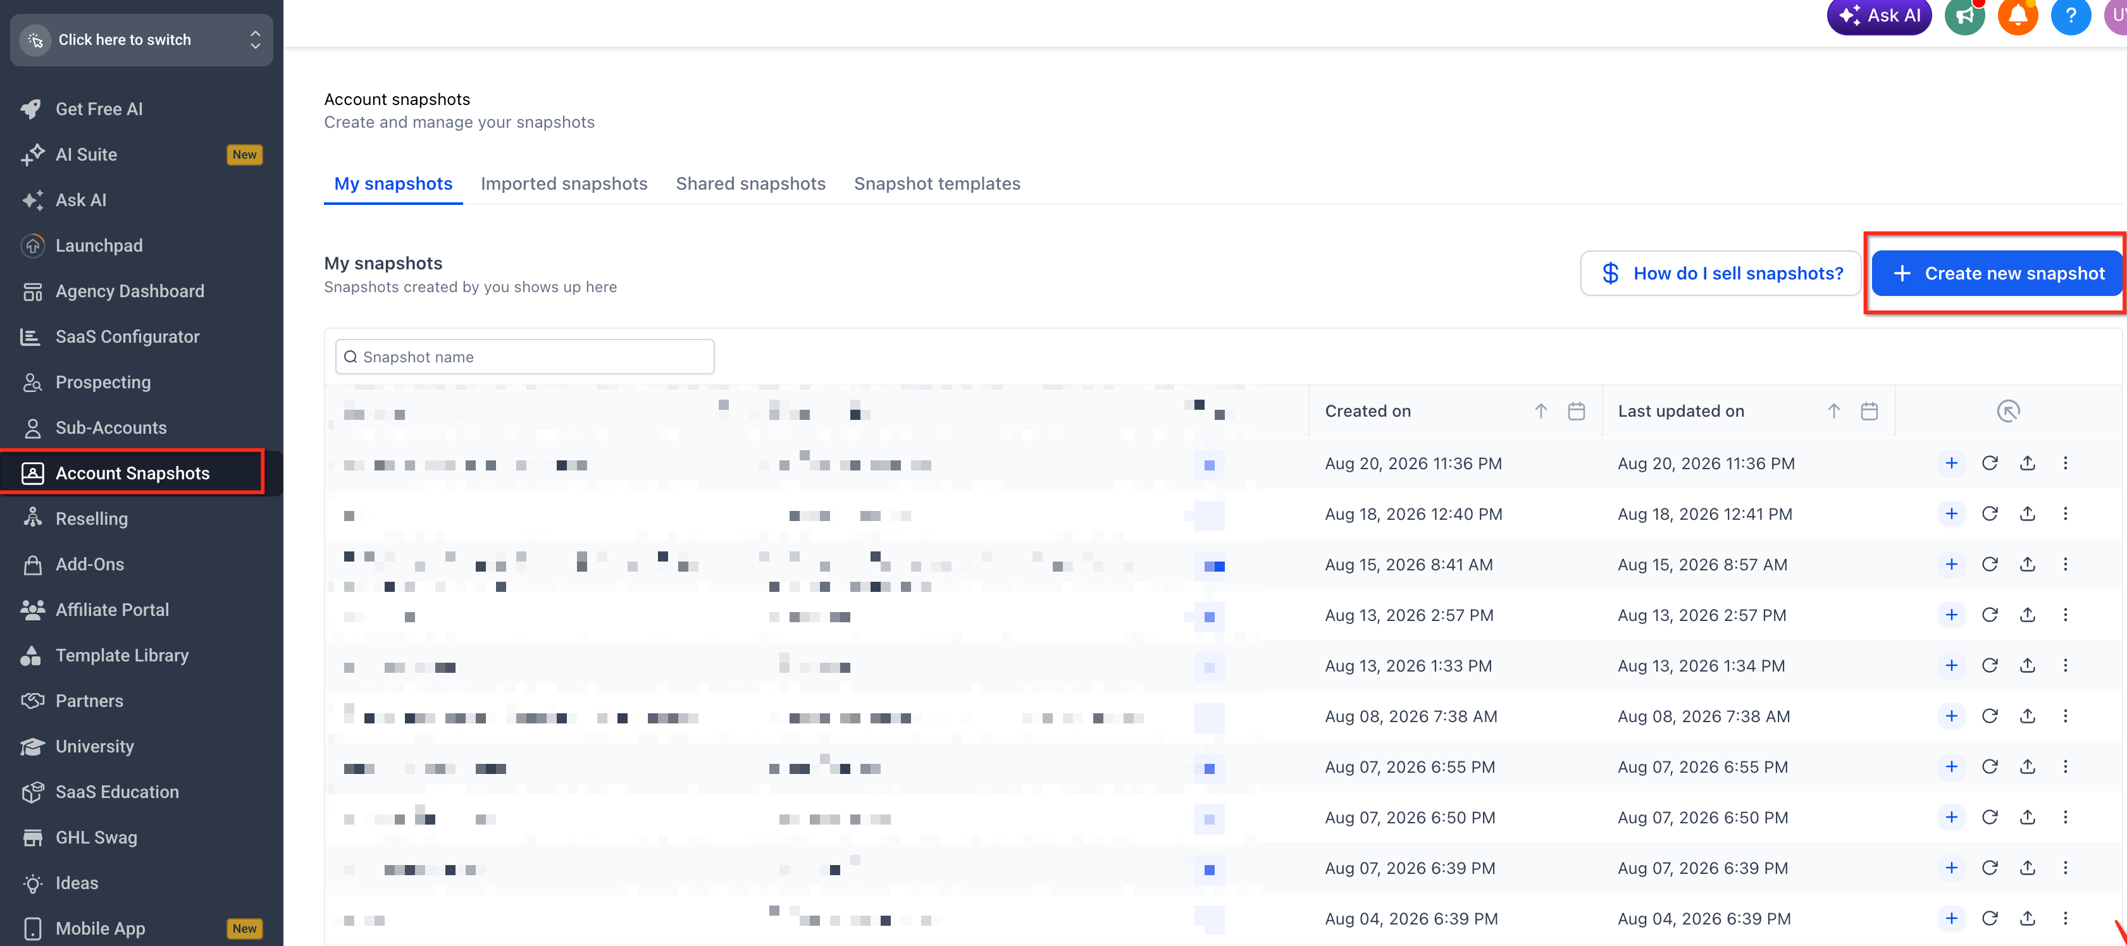Open the notifications bell
The height and width of the screenshot is (946, 2127).
pos(2017,16)
